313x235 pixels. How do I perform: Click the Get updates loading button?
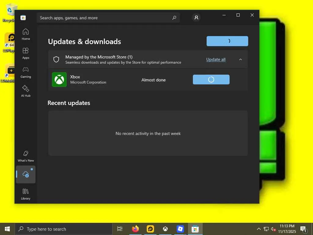[227, 41]
